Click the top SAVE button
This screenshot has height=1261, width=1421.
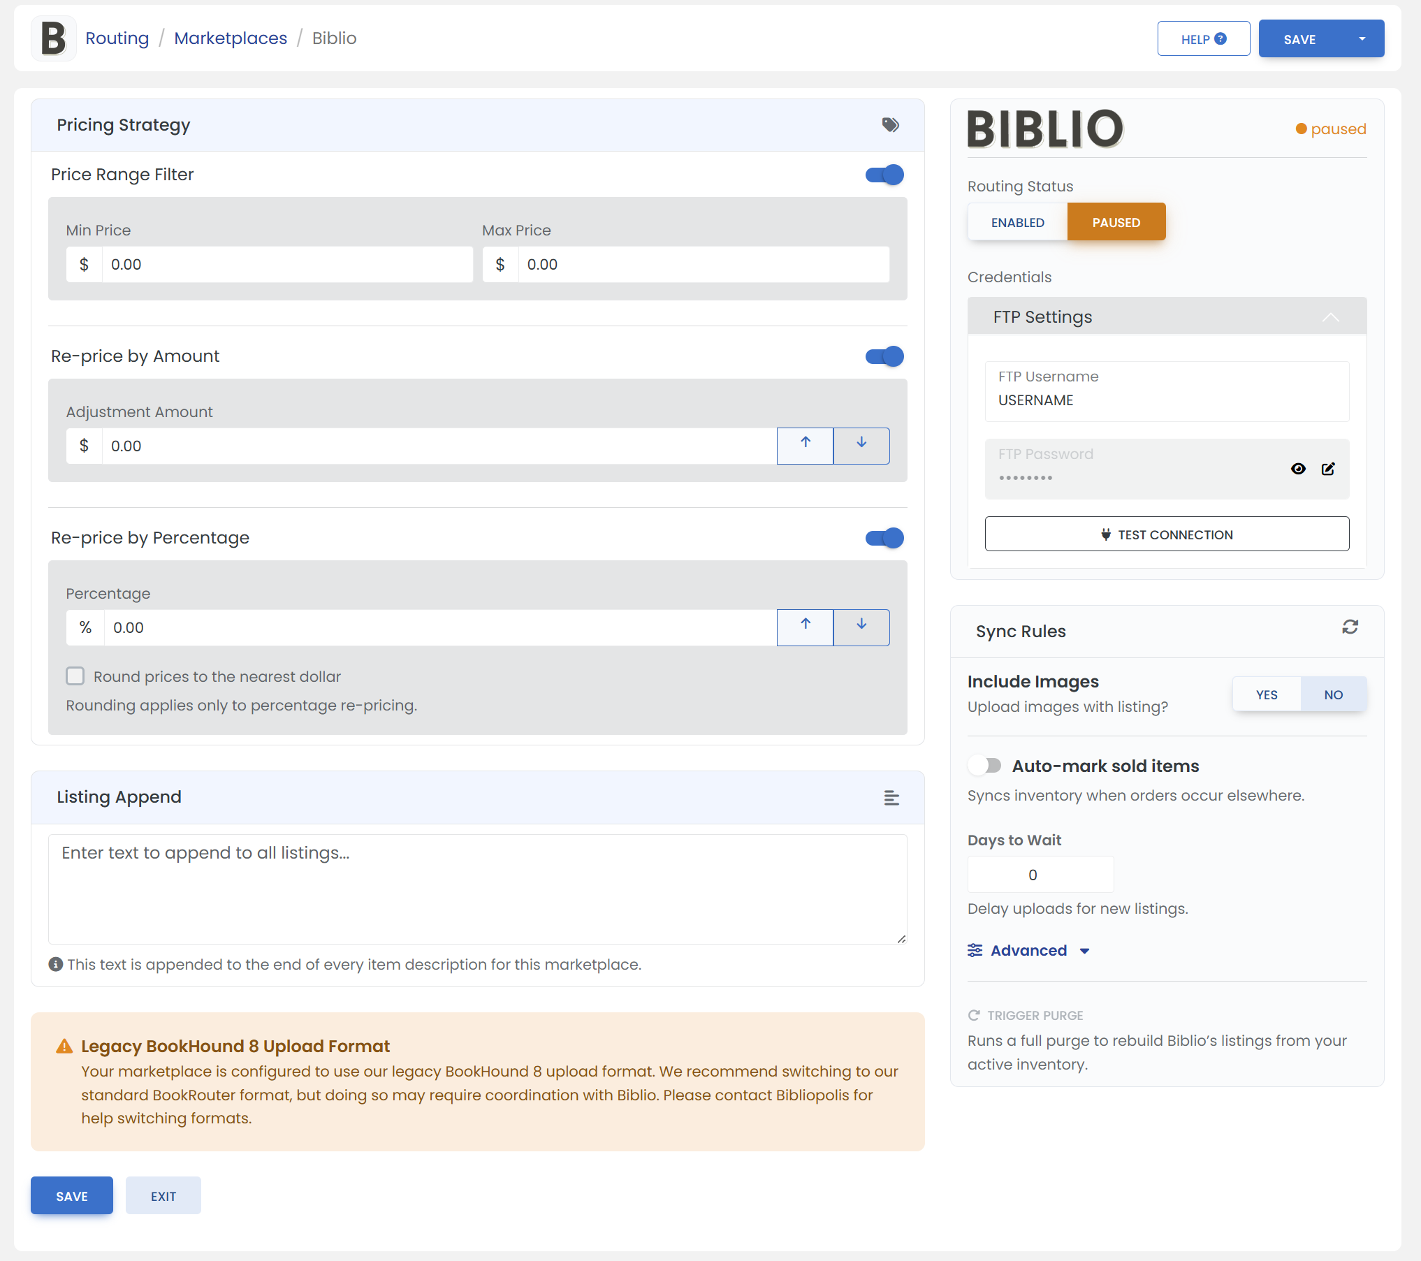point(1299,39)
